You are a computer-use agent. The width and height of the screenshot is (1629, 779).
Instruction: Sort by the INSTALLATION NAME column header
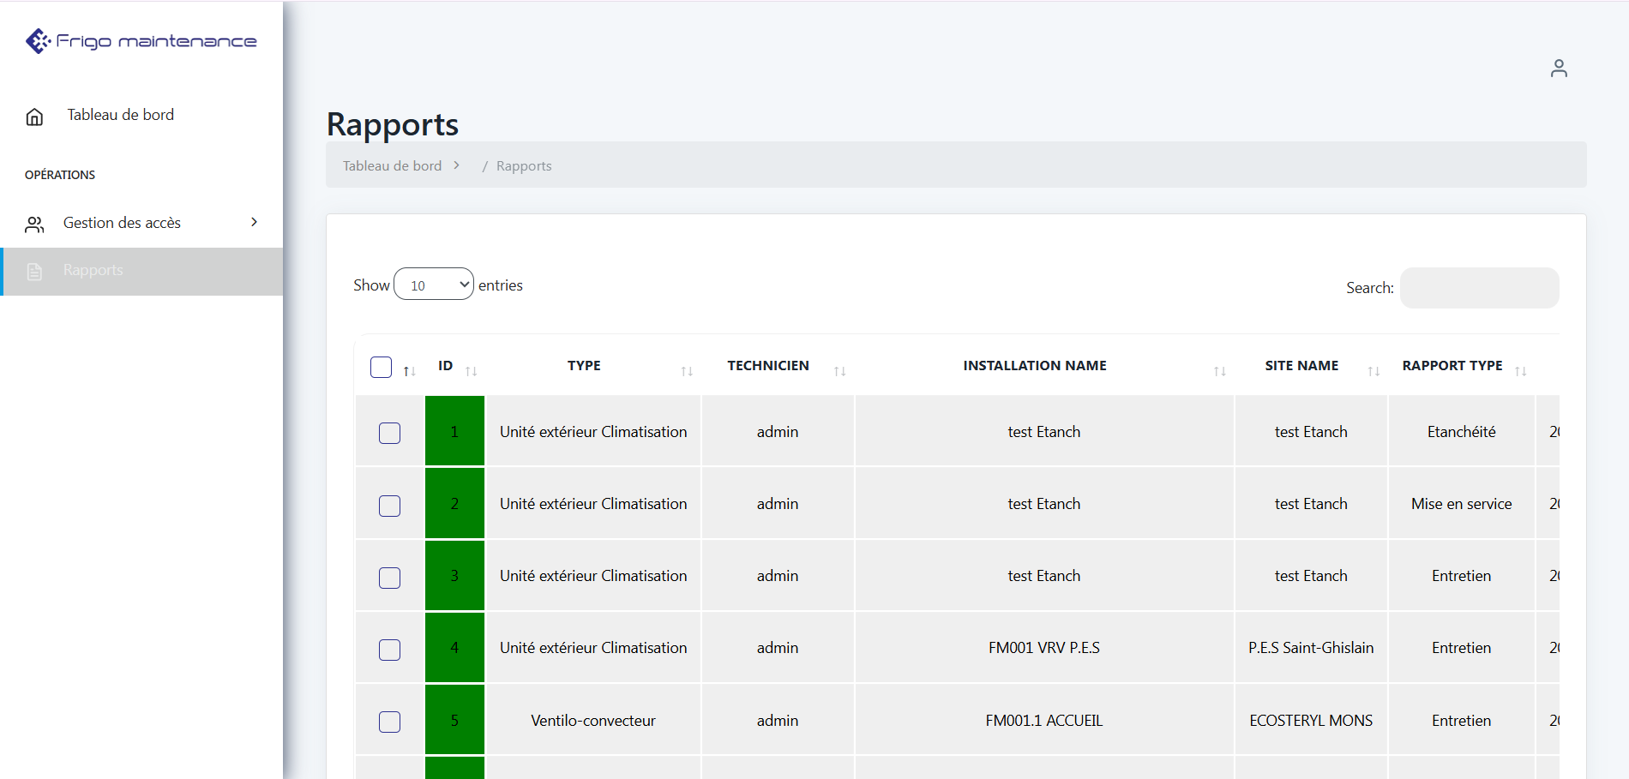[1034, 366]
